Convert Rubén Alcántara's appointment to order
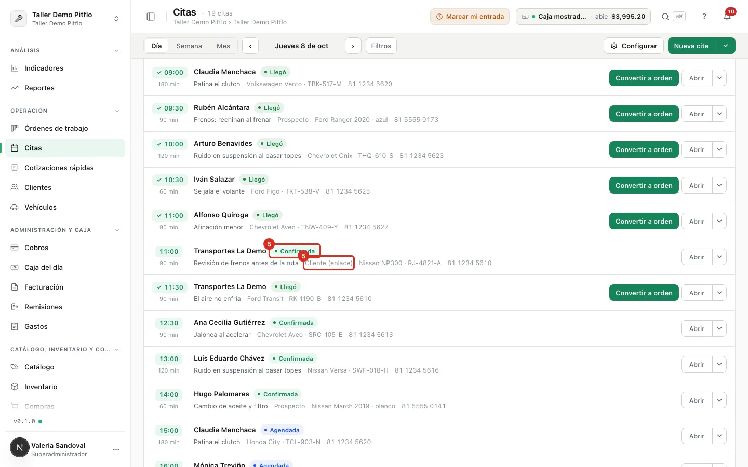The image size is (748, 467). (644, 114)
